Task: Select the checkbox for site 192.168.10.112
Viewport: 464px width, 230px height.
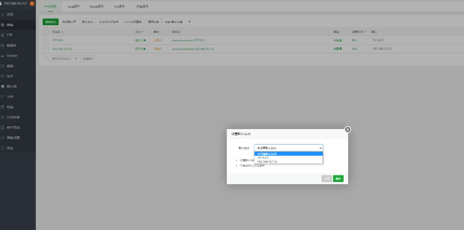Action: click(x=47, y=49)
